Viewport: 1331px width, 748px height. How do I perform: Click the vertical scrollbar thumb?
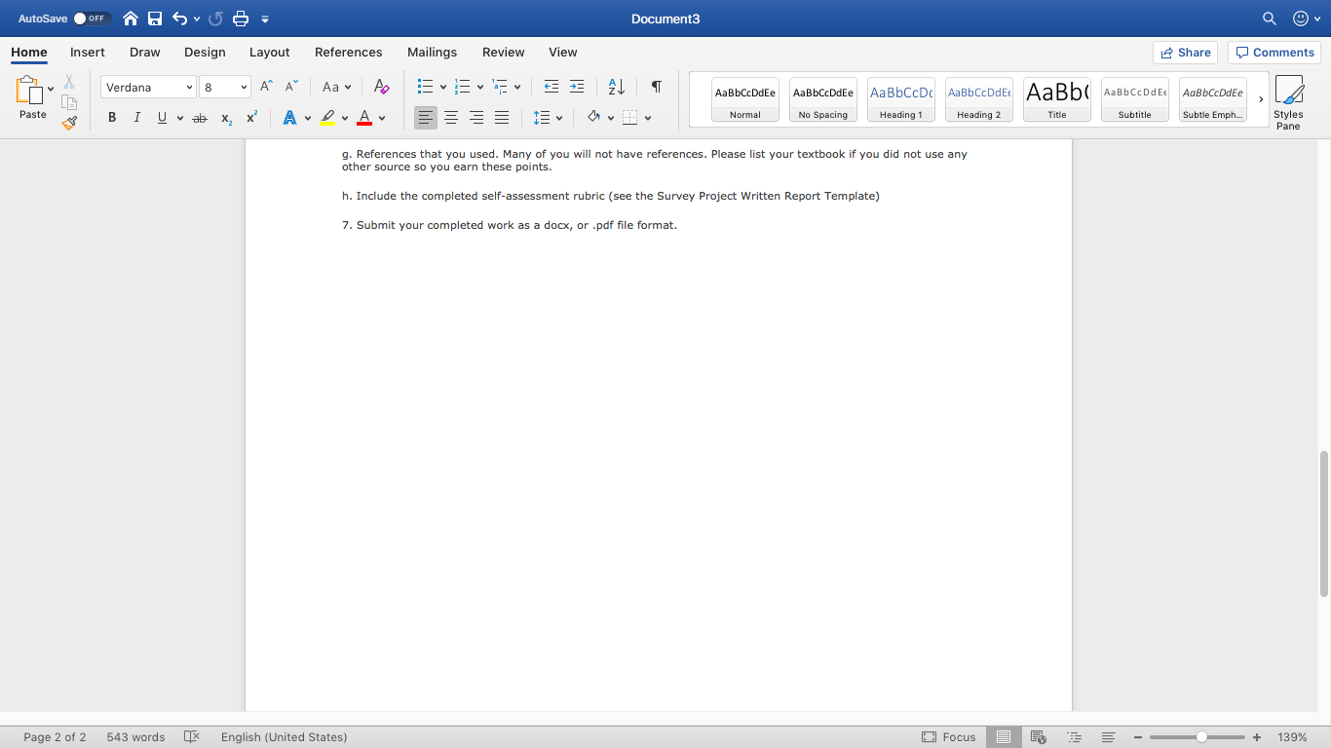click(1323, 523)
